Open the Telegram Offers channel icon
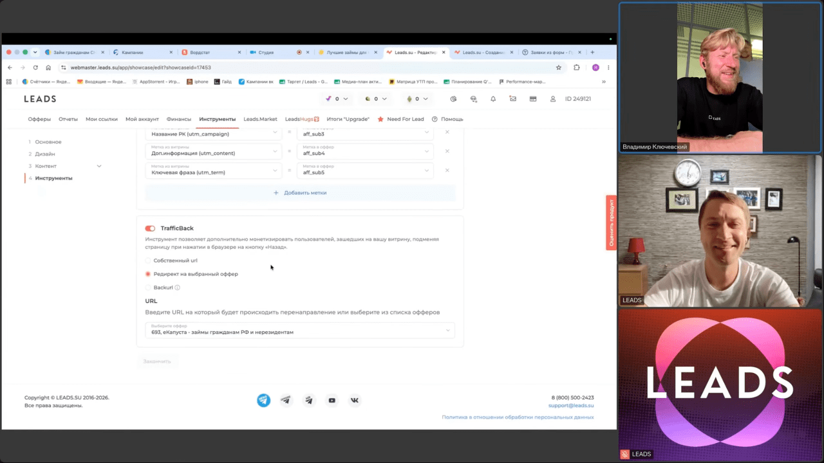 pos(286,400)
